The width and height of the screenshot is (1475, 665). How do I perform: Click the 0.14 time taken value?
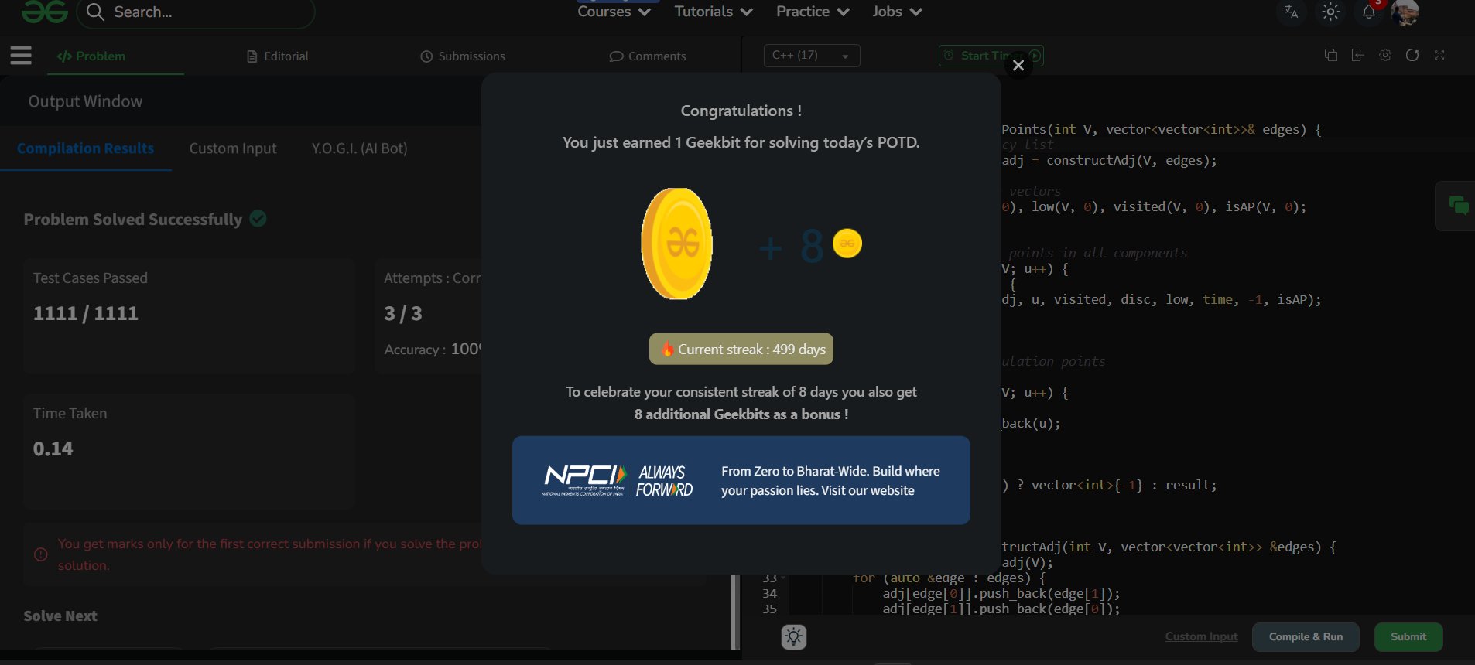coord(53,448)
